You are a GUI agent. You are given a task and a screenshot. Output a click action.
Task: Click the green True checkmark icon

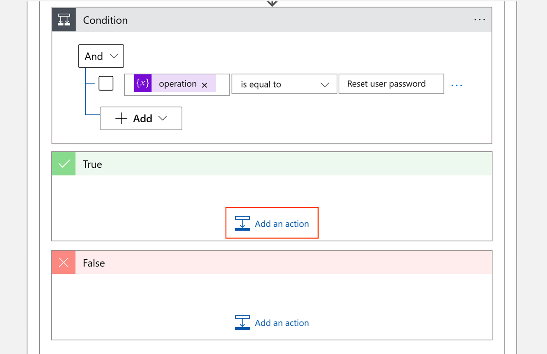click(x=64, y=164)
